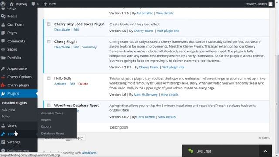Click the Description column footer
The image size is (279, 157).
coord(119,127)
